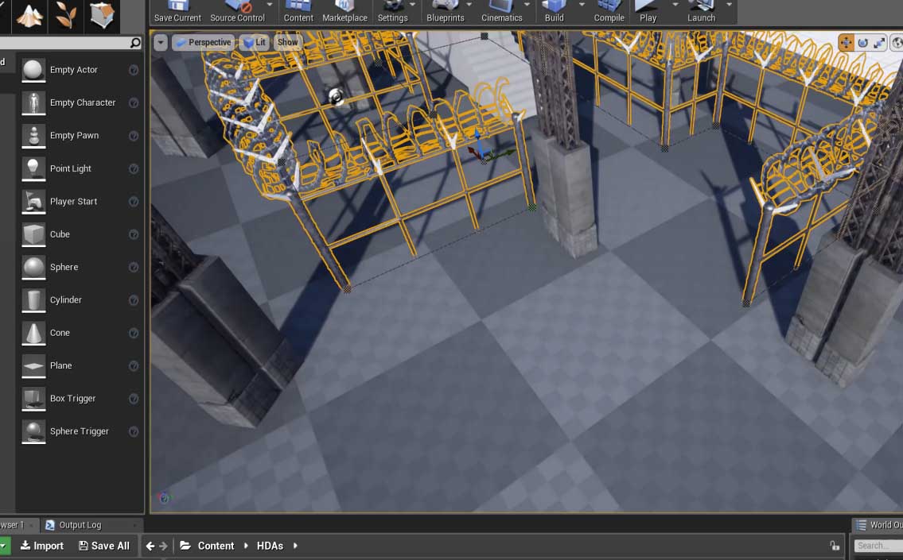Toggle the Content Browser lock icon
The image size is (903, 560).
(x=835, y=546)
